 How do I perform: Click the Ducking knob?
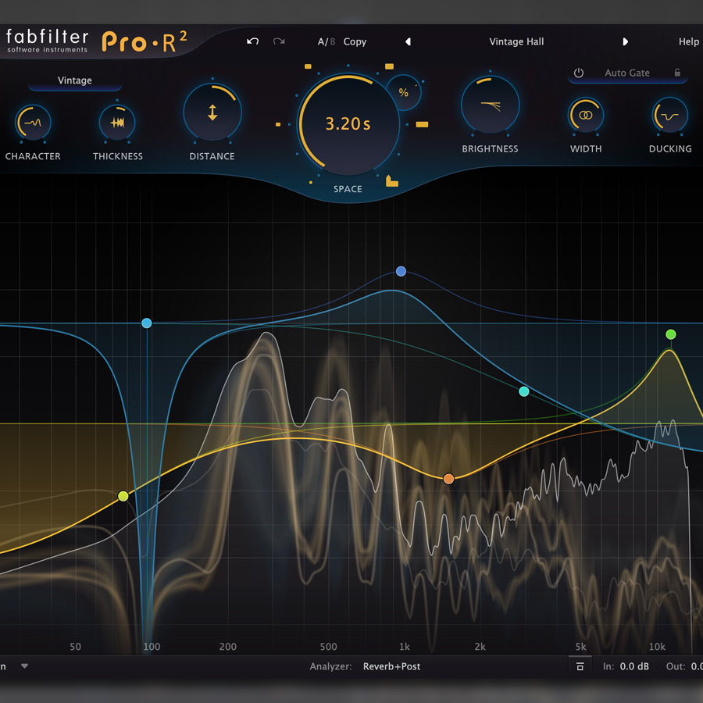(670, 116)
